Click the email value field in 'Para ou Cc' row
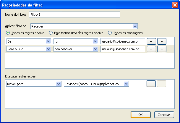The image size is (180, 123). coord(123,49)
